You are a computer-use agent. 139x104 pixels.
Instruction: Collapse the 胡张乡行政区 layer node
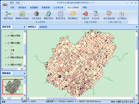pyautogui.click(x=6, y=65)
